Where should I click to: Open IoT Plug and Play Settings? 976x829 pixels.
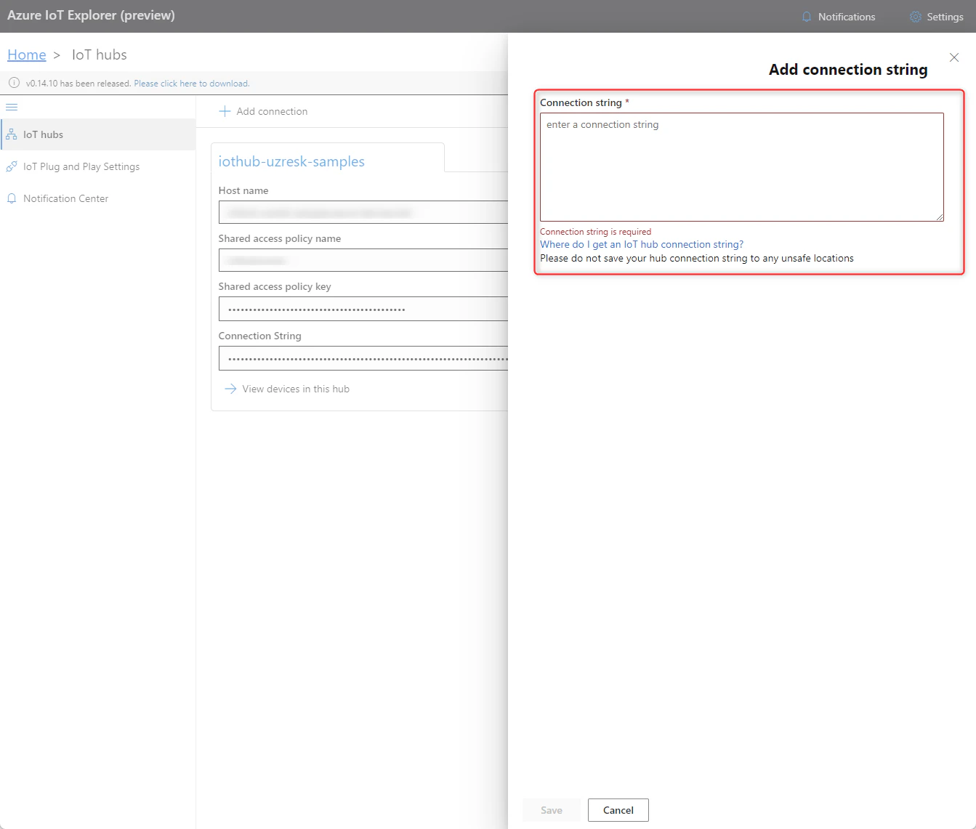(x=98, y=166)
